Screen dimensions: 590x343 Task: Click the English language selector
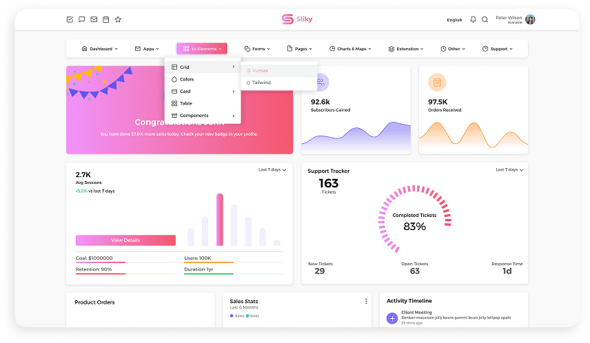click(x=454, y=20)
